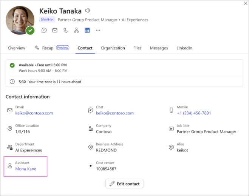The image size is (249, 196).
Task: Click the green Available status check icon
Action: pyautogui.click(x=12, y=65)
